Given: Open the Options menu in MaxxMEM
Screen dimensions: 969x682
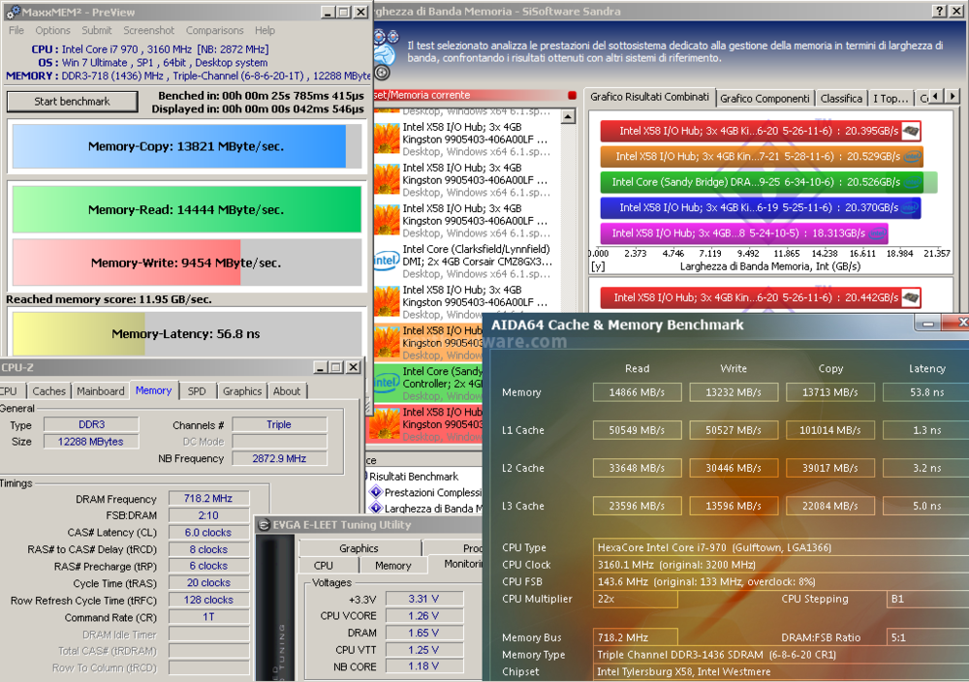Looking at the screenshot, I should pyautogui.click(x=52, y=30).
